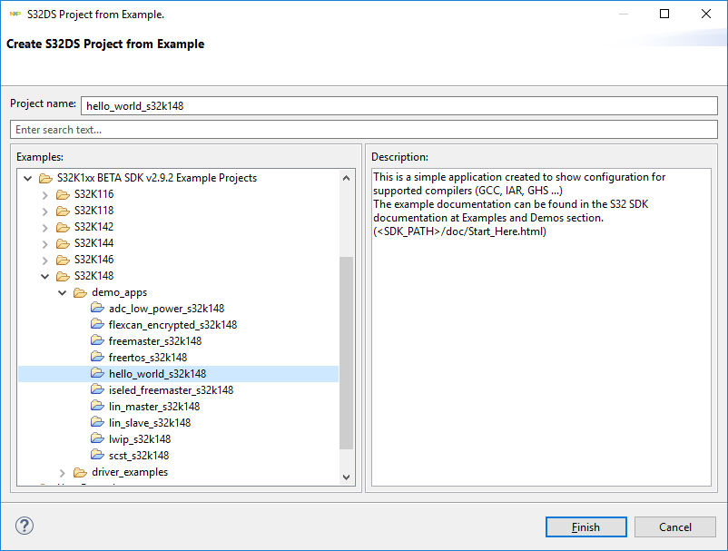Image resolution: width=728 pixels, height=551 pixels.
Task: Expand the S32K142 tree node
Action: click(x=45, y=228)
